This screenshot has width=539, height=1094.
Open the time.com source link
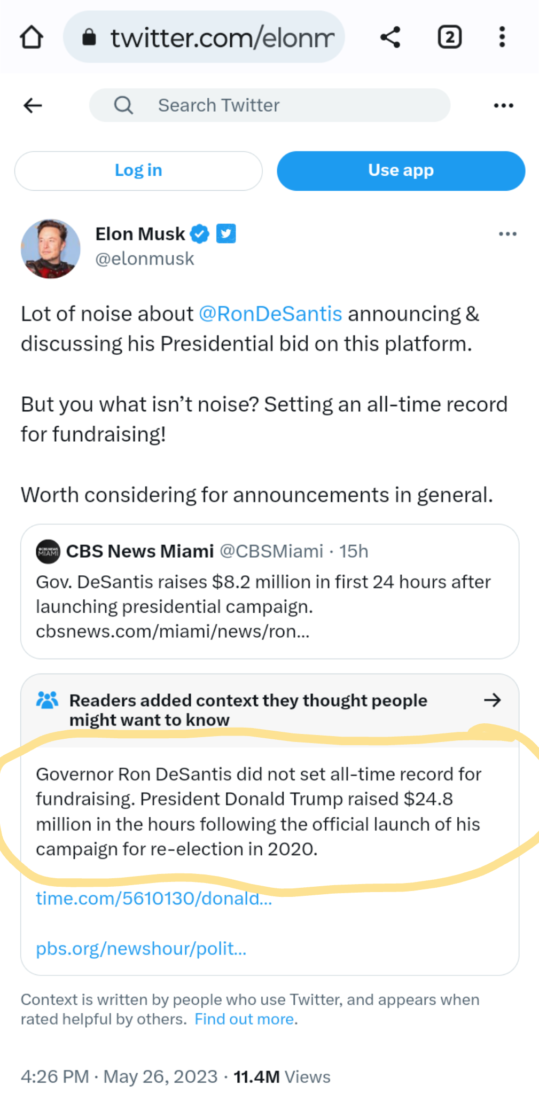coord(154,898)
